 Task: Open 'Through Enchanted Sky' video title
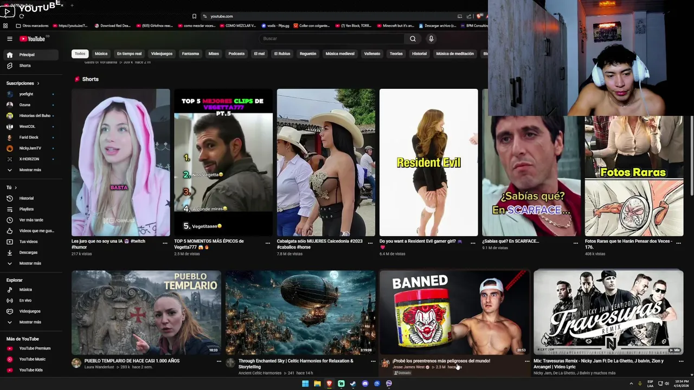(295, 363)
